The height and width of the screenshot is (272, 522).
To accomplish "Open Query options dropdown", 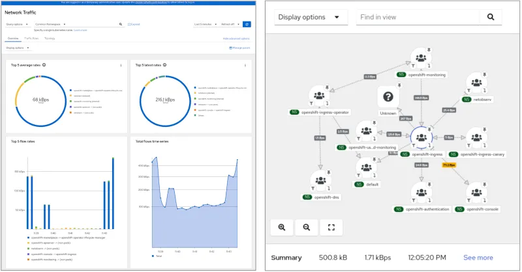I will (x=18, y=24).
